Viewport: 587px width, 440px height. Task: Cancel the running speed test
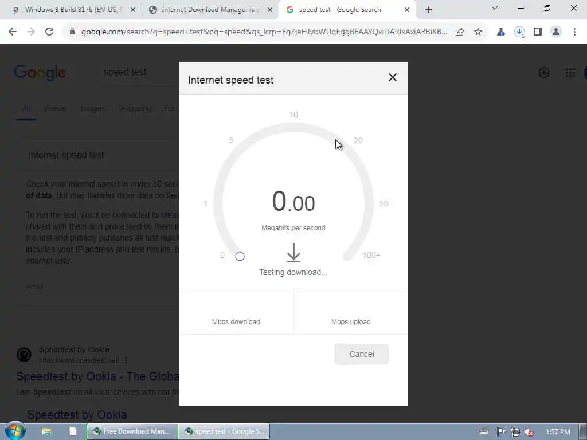(362, 354)
